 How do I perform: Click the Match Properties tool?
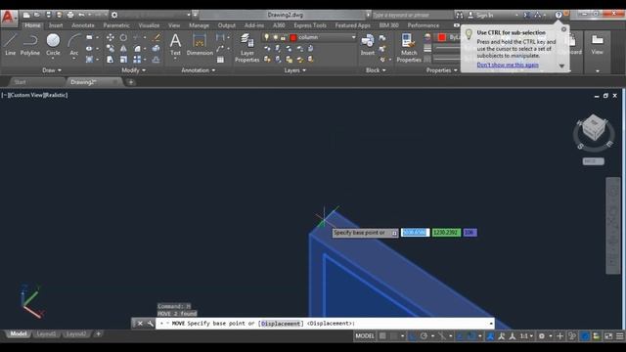click(409, 48)
